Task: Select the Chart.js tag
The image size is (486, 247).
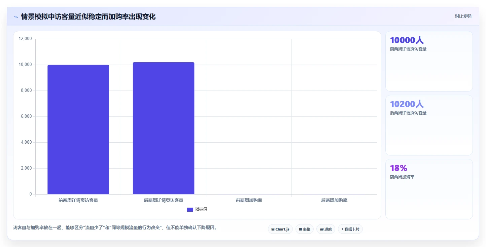Action: coord(281,229)
